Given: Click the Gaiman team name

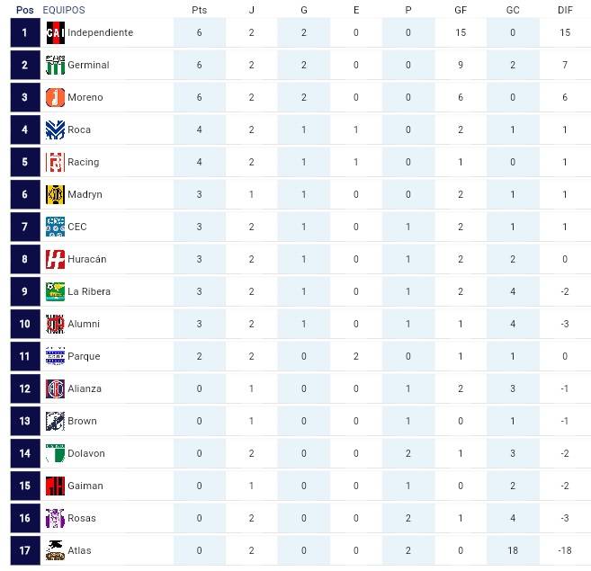Looking at the screenshot, I should click(x=85, y=486).
